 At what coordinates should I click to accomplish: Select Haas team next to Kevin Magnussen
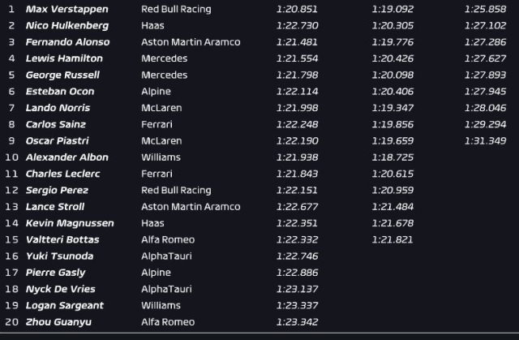coord(153,223)
